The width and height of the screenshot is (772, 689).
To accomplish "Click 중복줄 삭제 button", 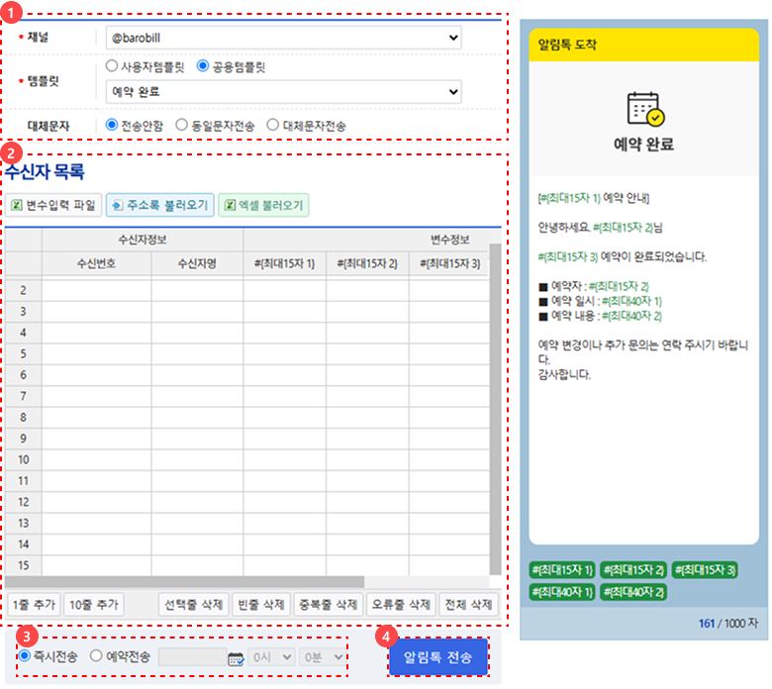I will [328, 604].
